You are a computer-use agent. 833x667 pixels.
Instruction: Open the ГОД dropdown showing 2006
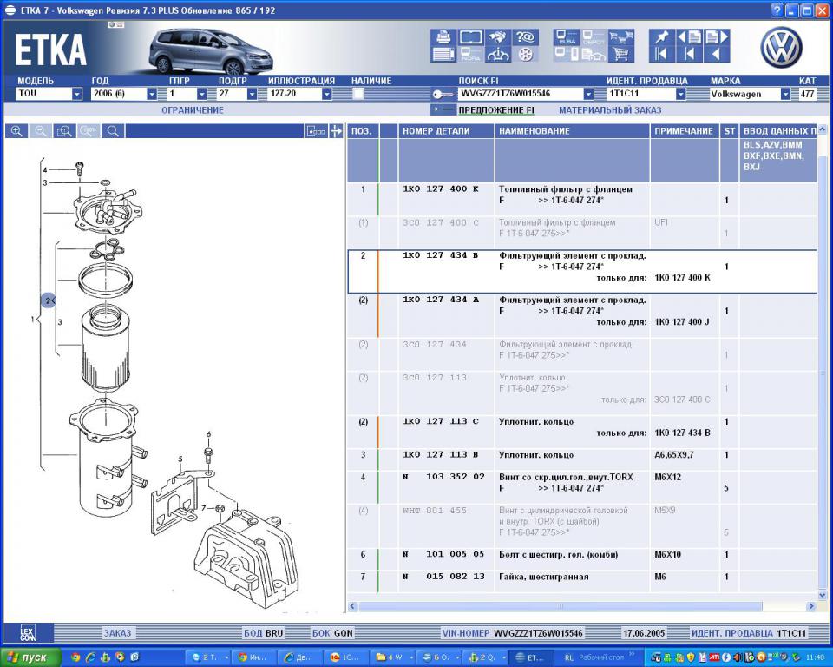point(151,94)
